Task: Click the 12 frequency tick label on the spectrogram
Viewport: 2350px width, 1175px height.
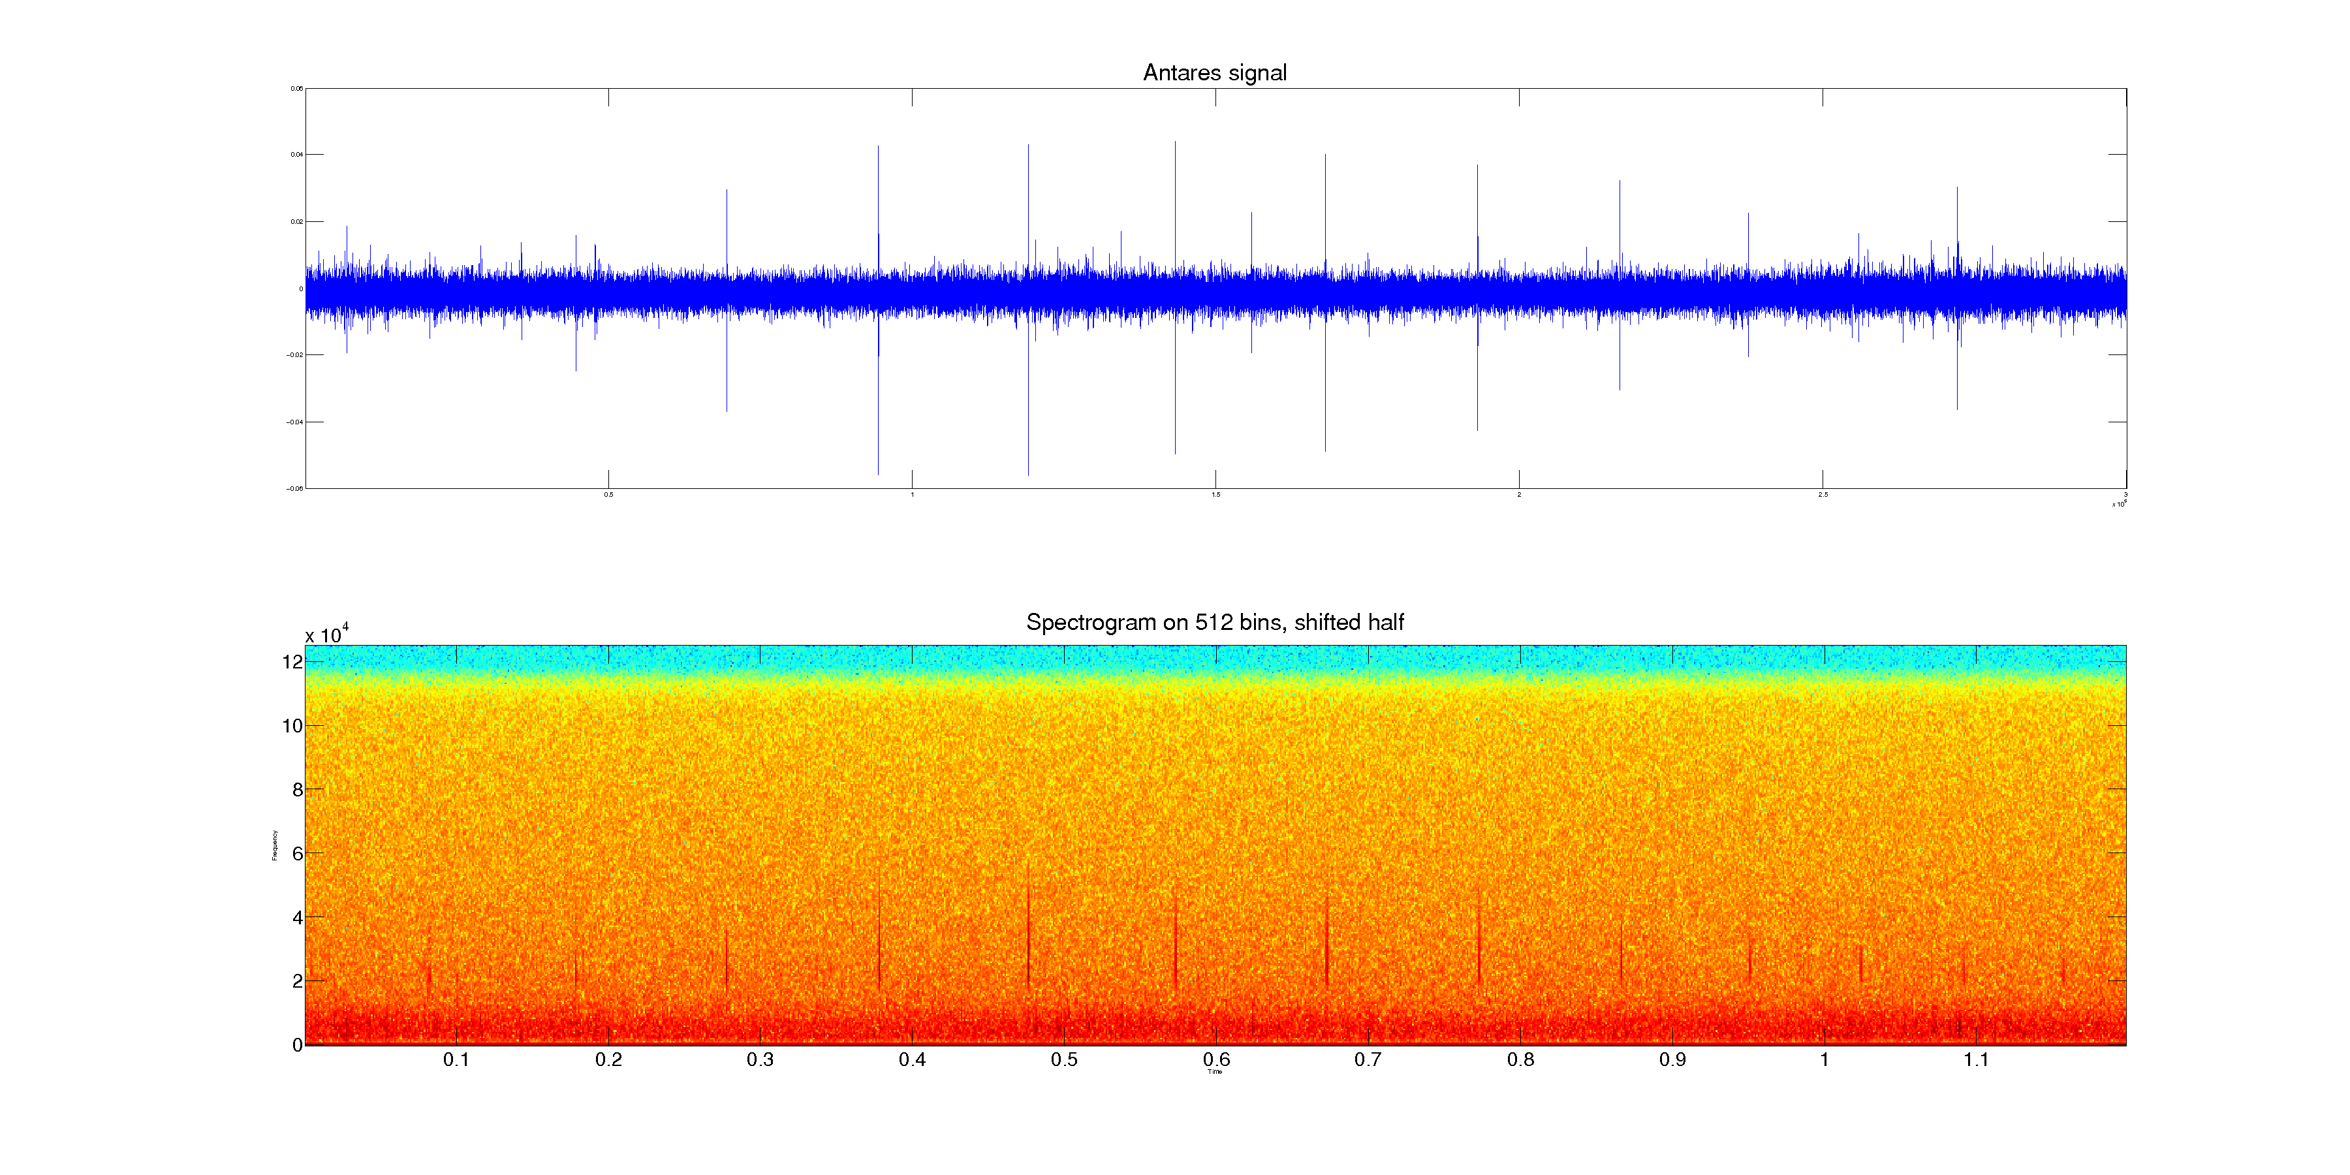Action: 292,663
